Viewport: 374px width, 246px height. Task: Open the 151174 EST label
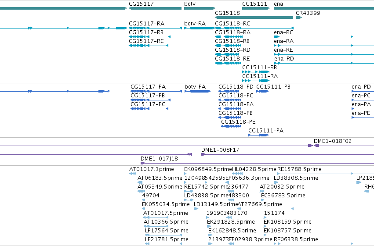point(274,213)
